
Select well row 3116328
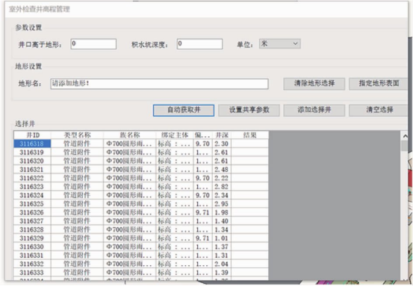click(141, 229)
